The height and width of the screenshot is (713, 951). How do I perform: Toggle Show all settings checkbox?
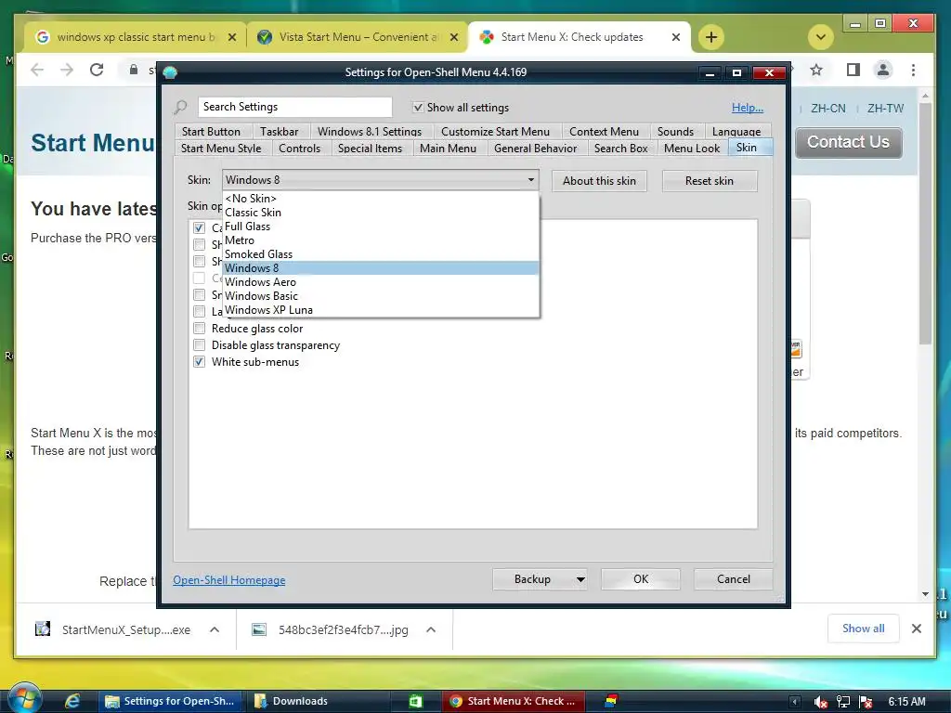pyautogui.click(x=418, y=108)
